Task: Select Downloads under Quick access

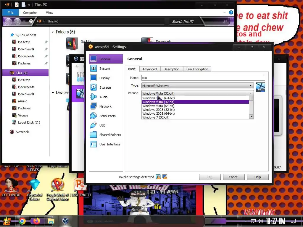Action: [x=26, y=49]
